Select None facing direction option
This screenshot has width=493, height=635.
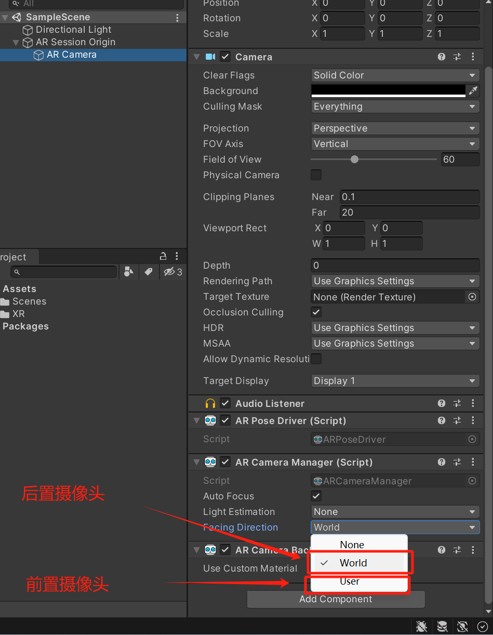(359, 545)
